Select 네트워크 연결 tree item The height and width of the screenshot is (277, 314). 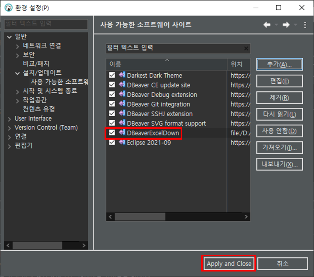[42, 46]
